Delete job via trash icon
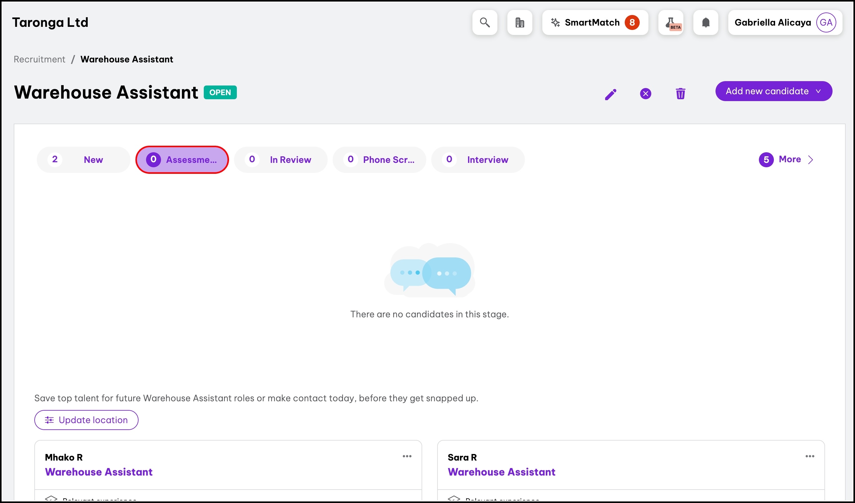The width and height of the screenshot is (855, 503). coord(680,94)
